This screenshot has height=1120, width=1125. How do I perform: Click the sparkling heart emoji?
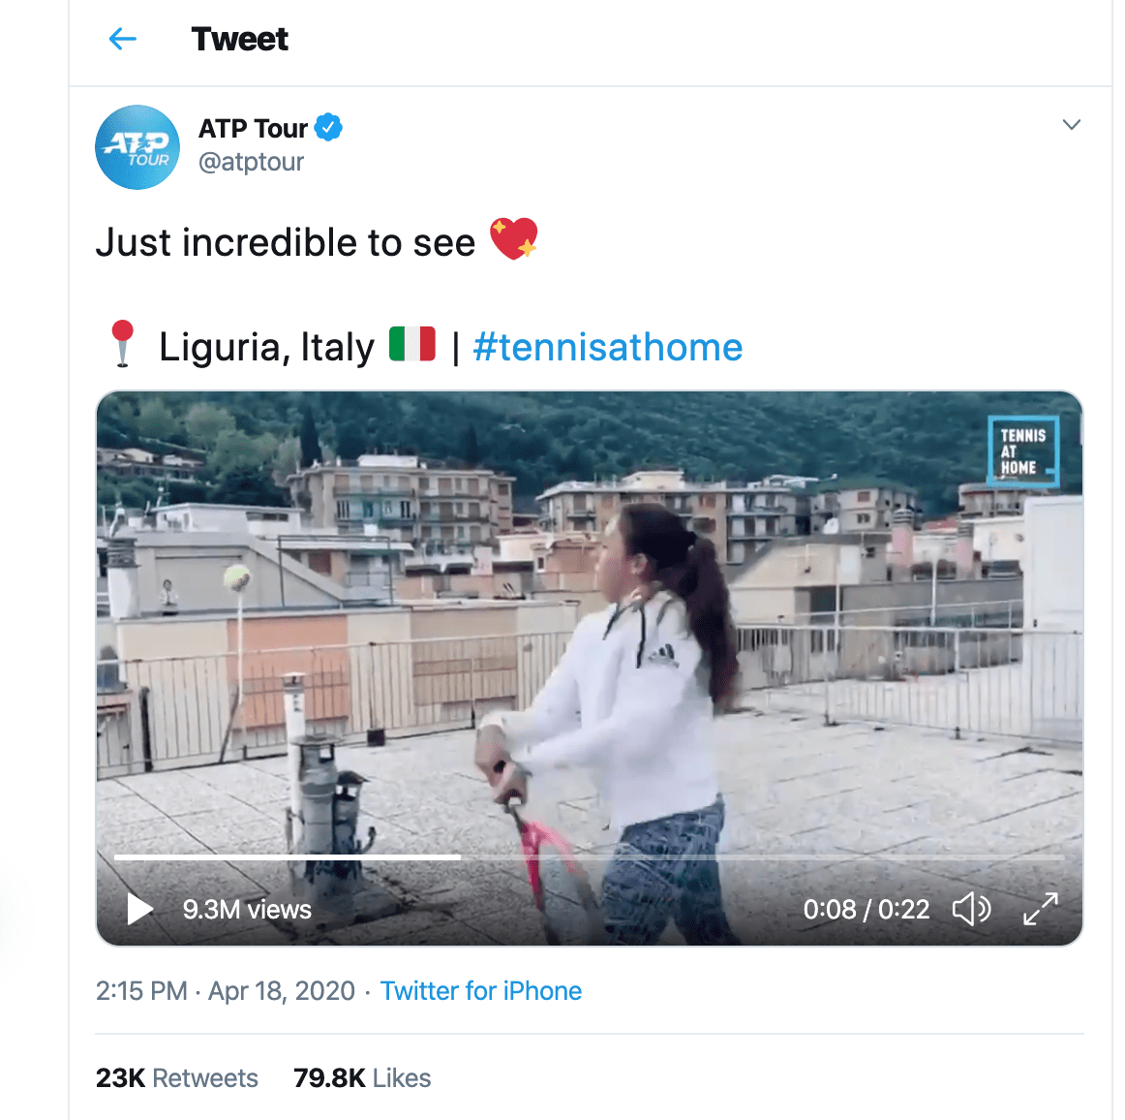click(513, 239)
